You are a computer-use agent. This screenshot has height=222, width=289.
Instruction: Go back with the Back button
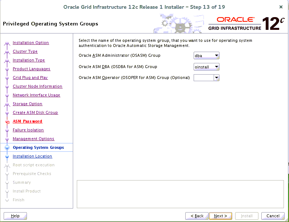point(197,216)
